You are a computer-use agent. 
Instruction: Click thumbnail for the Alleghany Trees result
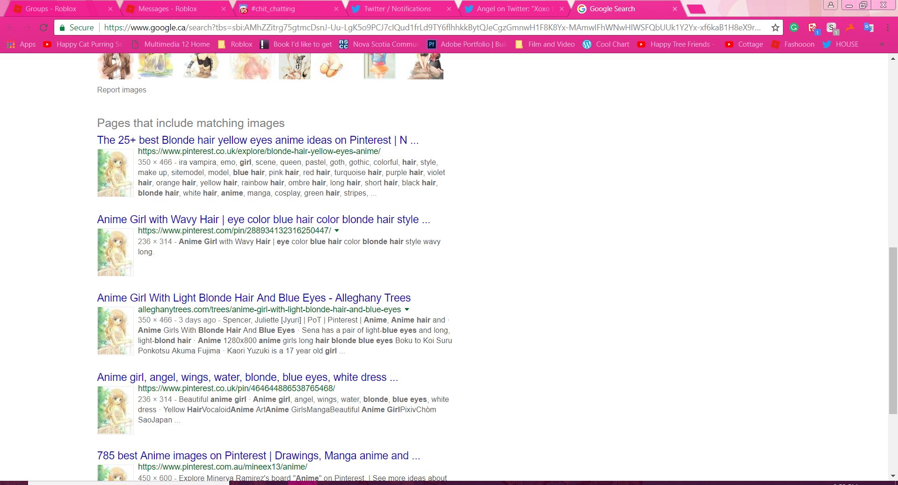point(115,331)
